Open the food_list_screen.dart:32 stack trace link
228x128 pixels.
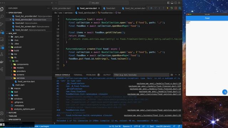[x=152, y=115]
